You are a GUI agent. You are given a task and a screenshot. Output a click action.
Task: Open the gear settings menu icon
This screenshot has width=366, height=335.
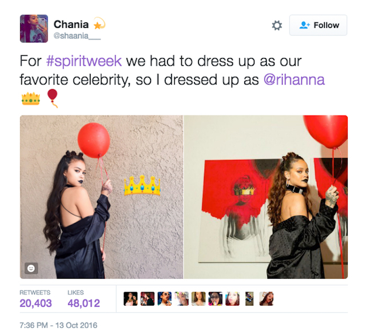(x=277, y=25)
